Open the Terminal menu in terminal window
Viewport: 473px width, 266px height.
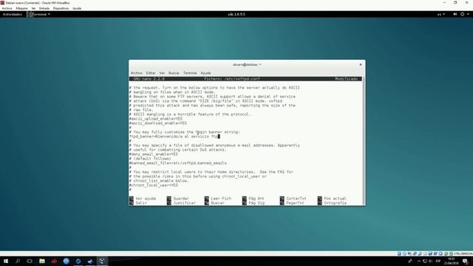(190, 73)
